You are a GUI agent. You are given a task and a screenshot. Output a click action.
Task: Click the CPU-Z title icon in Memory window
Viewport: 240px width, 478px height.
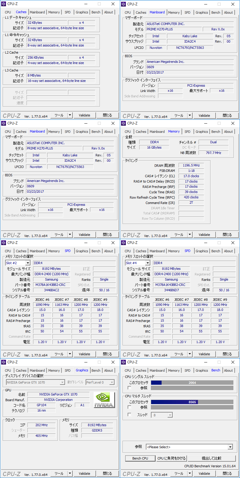(124, 123)
